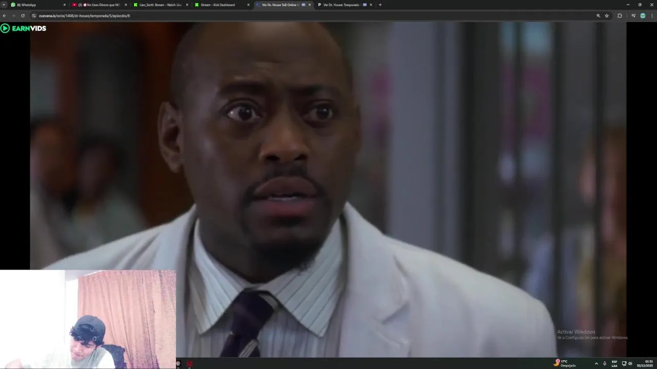Open the browser three-dot menu

click(x=652, y=15)
